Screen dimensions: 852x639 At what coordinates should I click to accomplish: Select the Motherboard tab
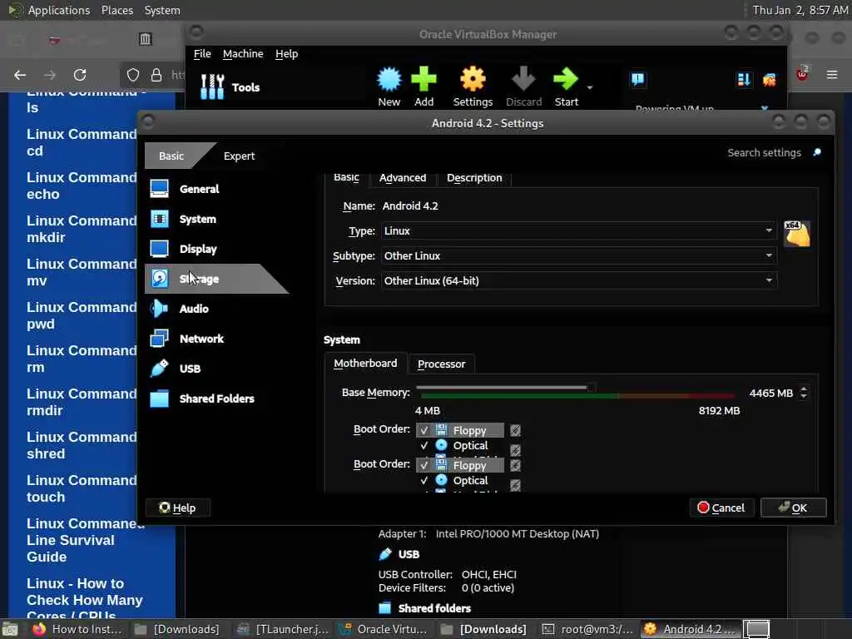[x=365, y=364]
